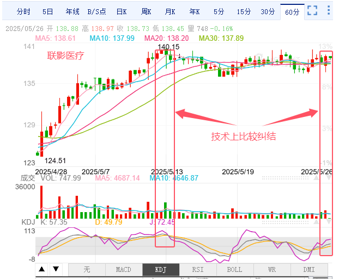Switch indicator to DMI
Image resolution: width=339 pixels, height=279 pixels.
(309, 270)
